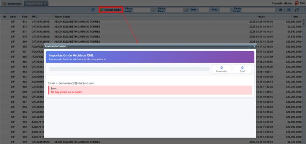This screenshot has width=306, height=144.
Task: Click the $17,241.3800 total cell
Action: pos(294,87)
